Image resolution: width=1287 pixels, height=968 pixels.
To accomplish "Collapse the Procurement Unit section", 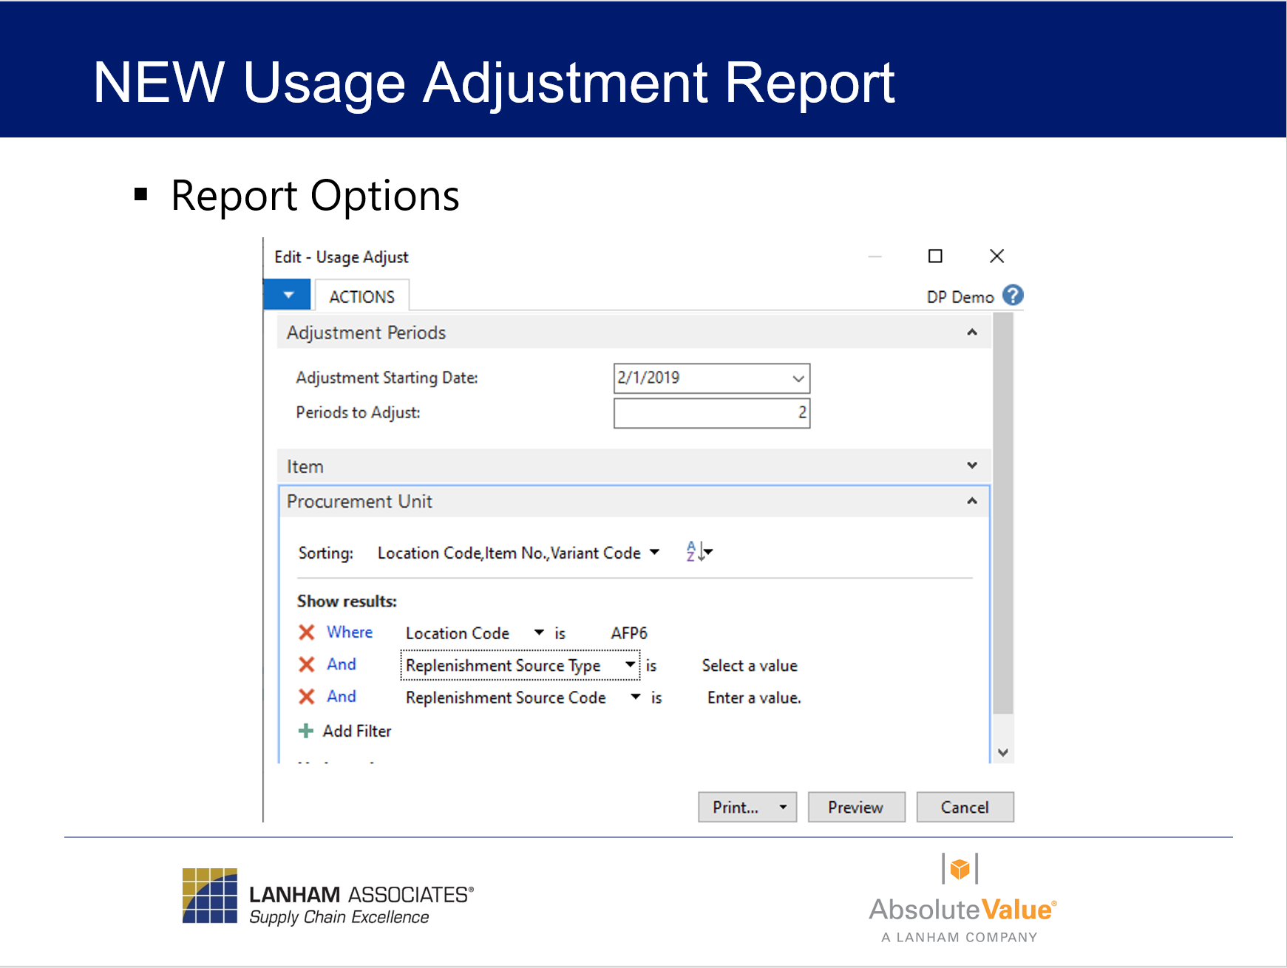I will (972, 501).
